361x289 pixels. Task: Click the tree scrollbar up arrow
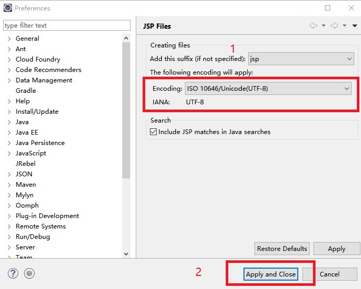click(126, 38)
